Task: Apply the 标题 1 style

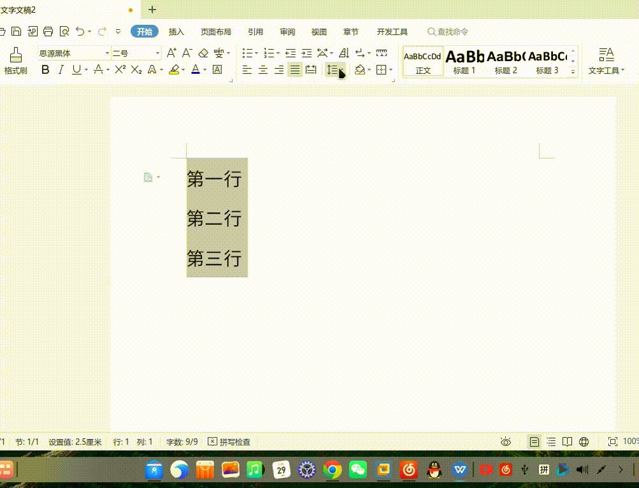Action: click(464, 61)
